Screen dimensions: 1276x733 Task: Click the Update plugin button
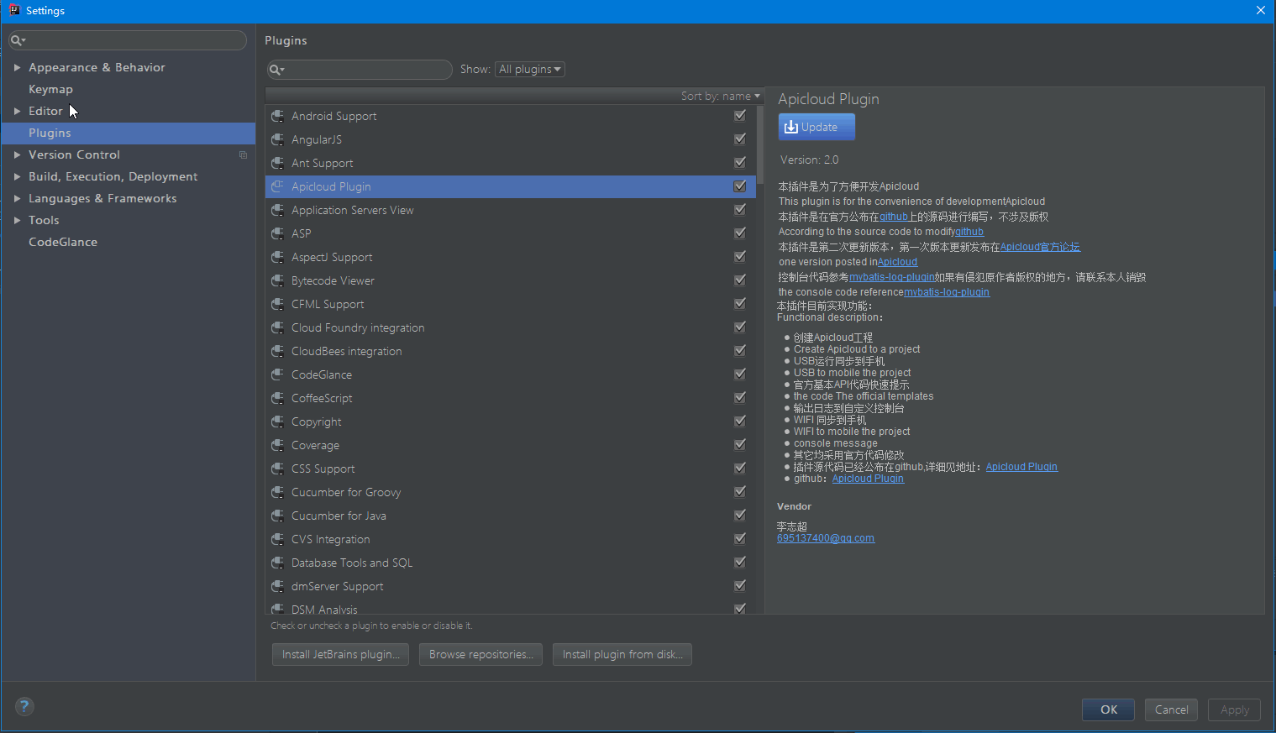point(817,127)
